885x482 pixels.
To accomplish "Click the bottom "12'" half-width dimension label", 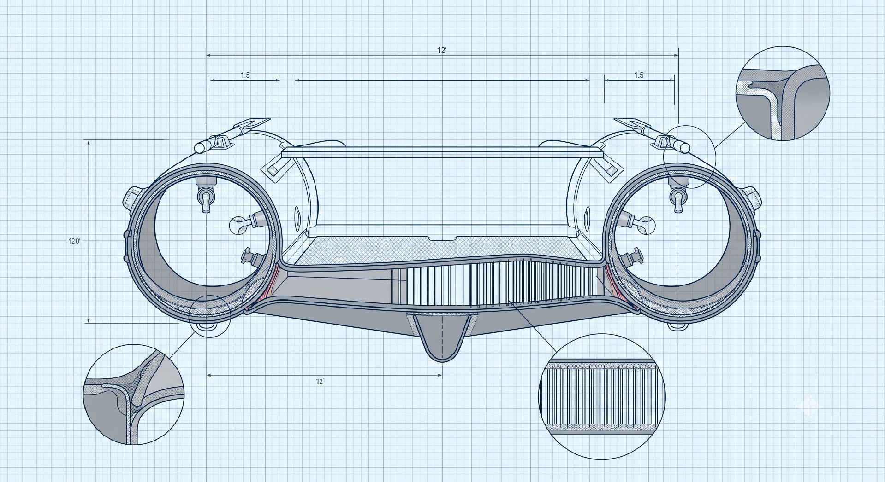I will pos(320,382).
